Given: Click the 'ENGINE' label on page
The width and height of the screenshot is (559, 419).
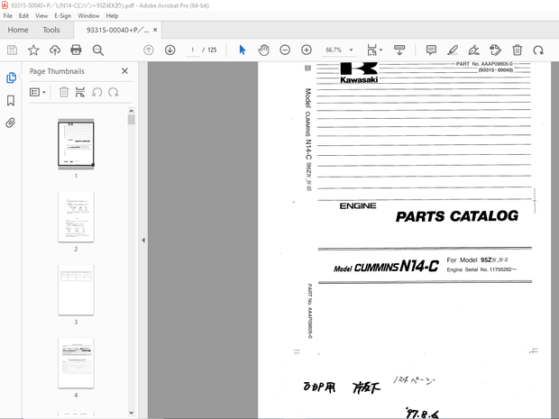Looking at the screenshot, I should (x=358, y=206).
